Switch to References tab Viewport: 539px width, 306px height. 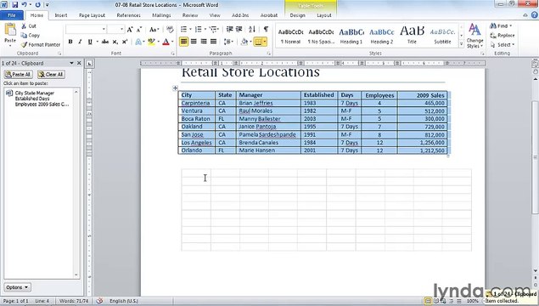pos(128,15)
